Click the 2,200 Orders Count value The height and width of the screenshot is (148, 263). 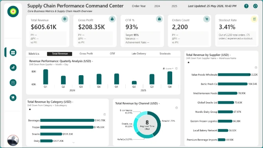[x=180, y=27]
